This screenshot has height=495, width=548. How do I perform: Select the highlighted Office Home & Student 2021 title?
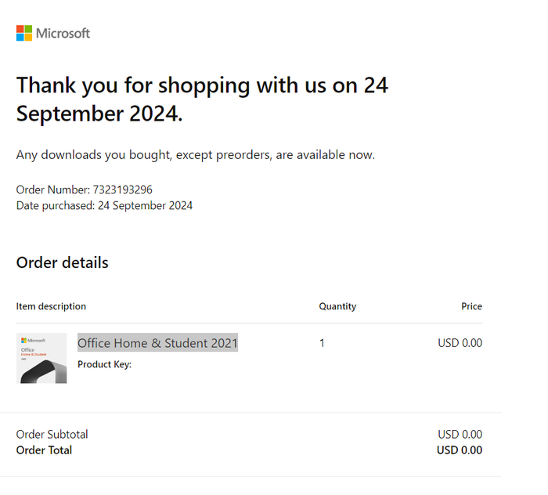157,343
